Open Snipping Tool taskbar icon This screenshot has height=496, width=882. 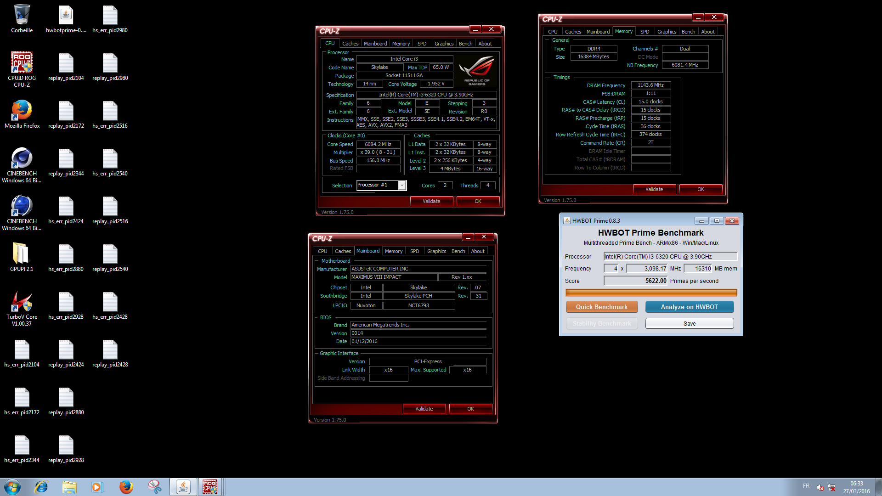coord(155,487)
